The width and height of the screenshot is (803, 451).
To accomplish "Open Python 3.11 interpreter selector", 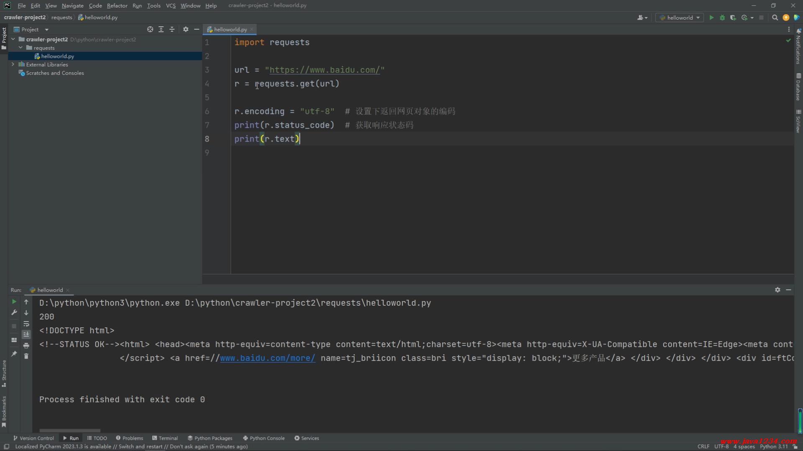I will (773, 446).
